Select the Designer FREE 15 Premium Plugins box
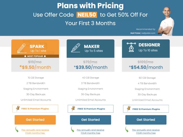Screen dimensions: 183x137 pyautogui.click(x=146, y=109)
